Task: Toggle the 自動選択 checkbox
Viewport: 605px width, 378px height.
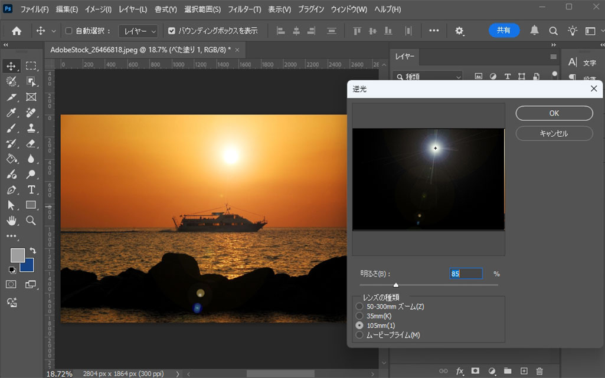Action: tap(68, 31)
